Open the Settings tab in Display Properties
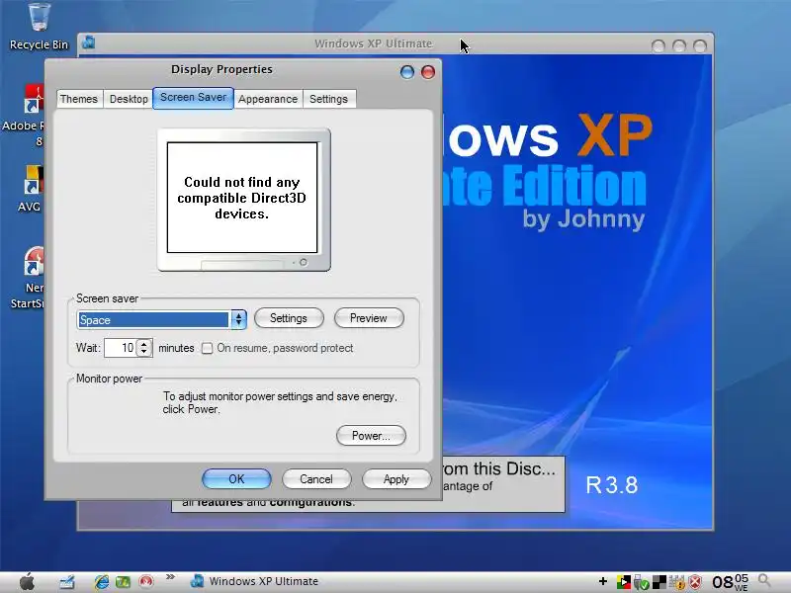The image size is (791, 593). coord(328,99)
